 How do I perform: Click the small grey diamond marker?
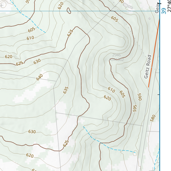(150, 19)
